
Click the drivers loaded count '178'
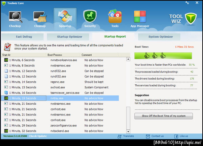(x=192, y=79)
